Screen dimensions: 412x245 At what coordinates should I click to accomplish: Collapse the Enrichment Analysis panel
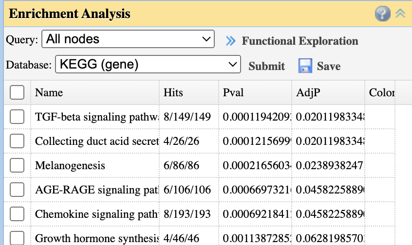400,14
